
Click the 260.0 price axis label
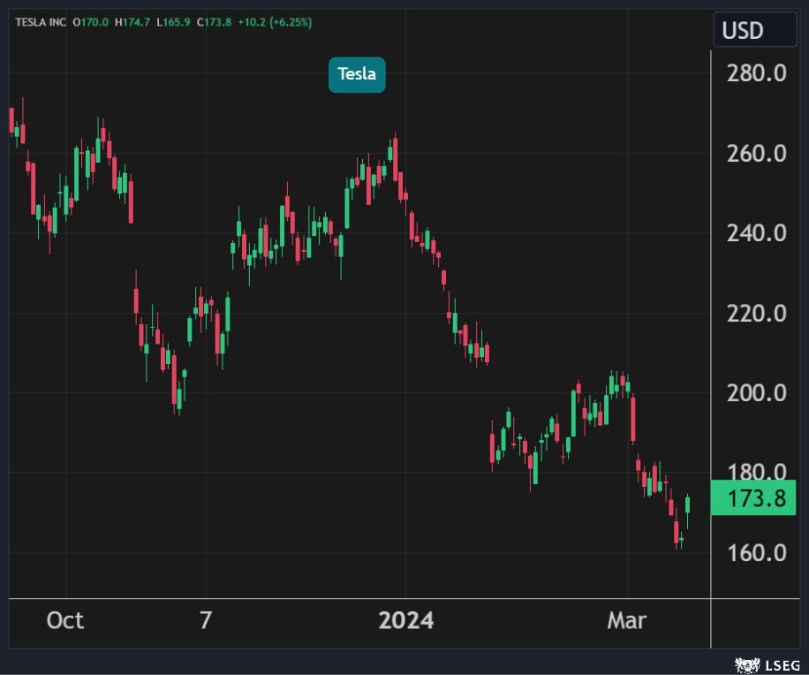[755, 154]
